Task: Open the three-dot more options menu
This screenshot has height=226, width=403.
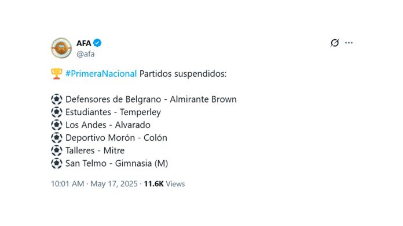Action: (349, 43)
